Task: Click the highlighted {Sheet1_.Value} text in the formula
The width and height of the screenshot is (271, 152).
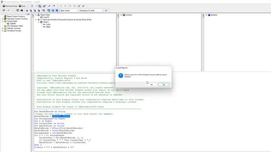Action: [61, 117]
